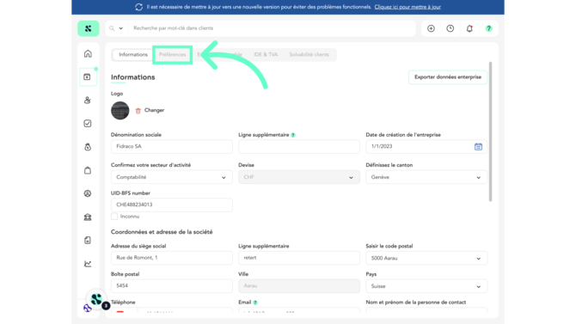Open the code postal dropdown showing 5000 Aarau
The width and height of the screenshot is (576, 324).
coord(426,258)
